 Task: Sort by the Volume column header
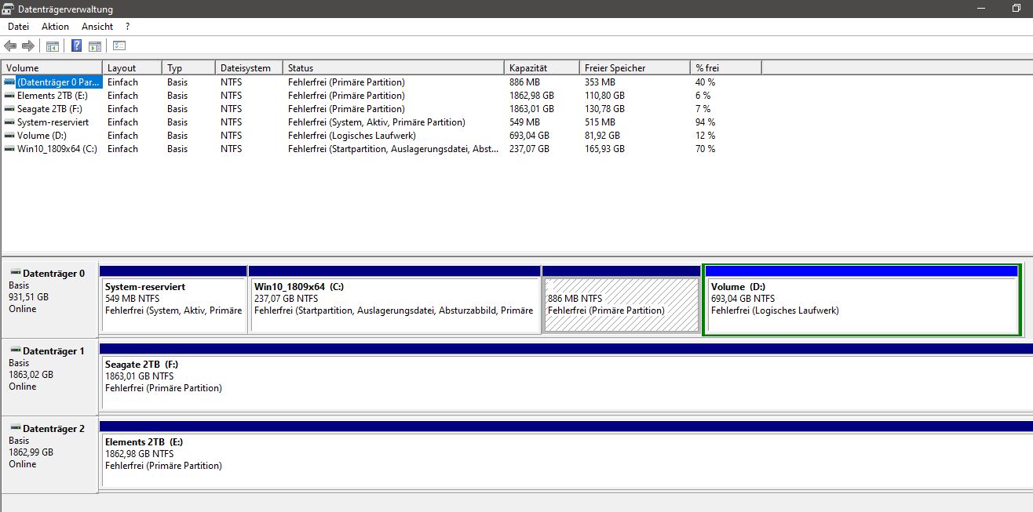52,68
